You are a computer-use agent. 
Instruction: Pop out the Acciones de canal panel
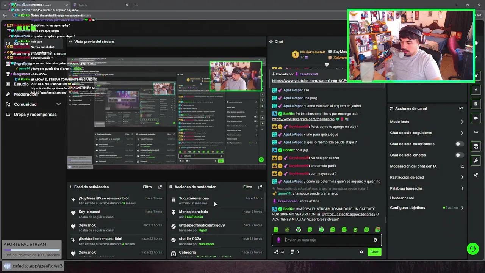point(461,108)
